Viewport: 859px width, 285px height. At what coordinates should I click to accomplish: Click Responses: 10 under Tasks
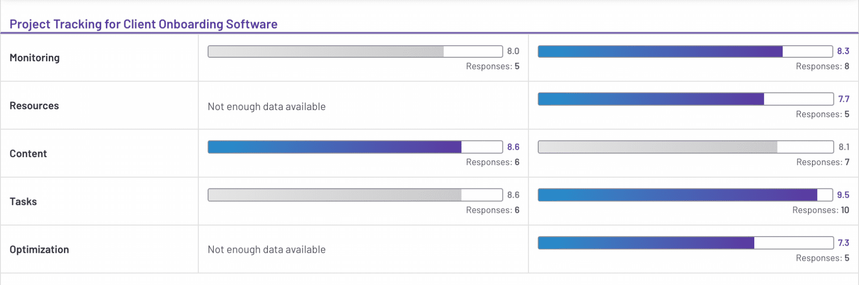pos(821,210)
